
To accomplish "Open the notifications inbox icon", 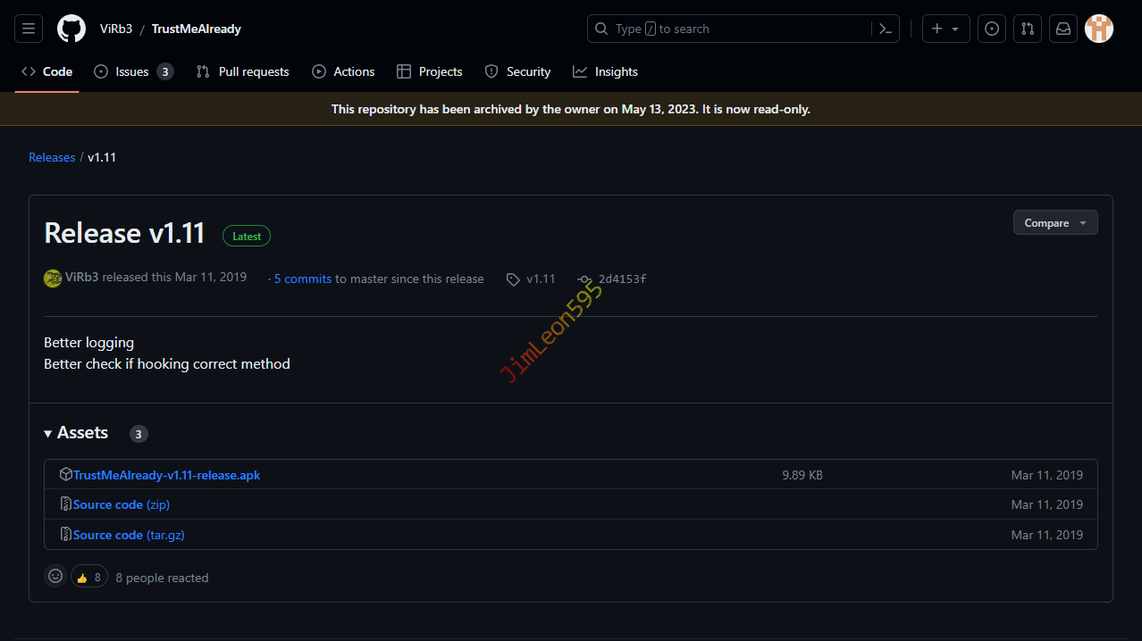I will click(x=1062, y=29).
